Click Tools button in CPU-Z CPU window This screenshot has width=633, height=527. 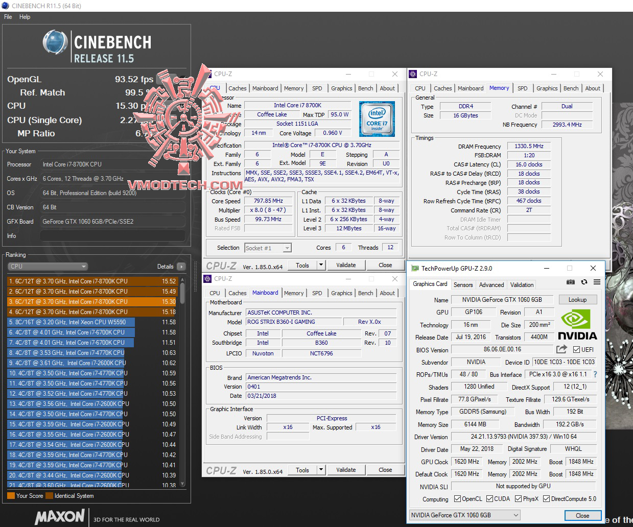pyautogui.click(x=302, y=265)
